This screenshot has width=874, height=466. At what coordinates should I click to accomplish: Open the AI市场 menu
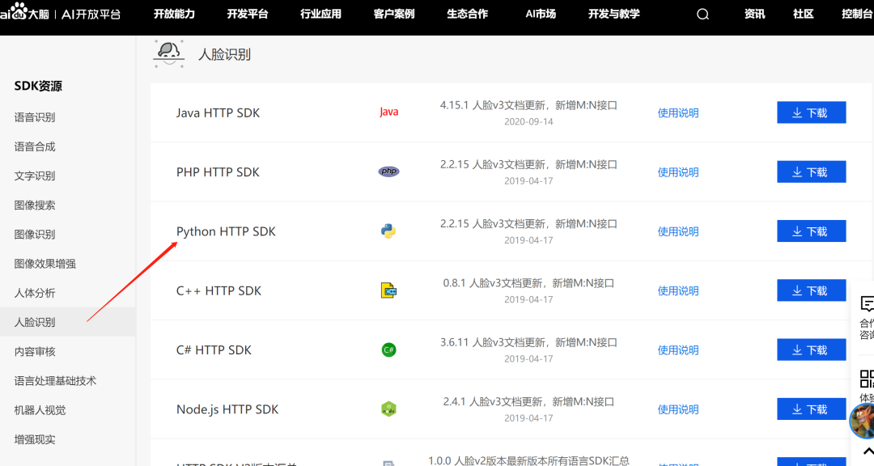541,14
